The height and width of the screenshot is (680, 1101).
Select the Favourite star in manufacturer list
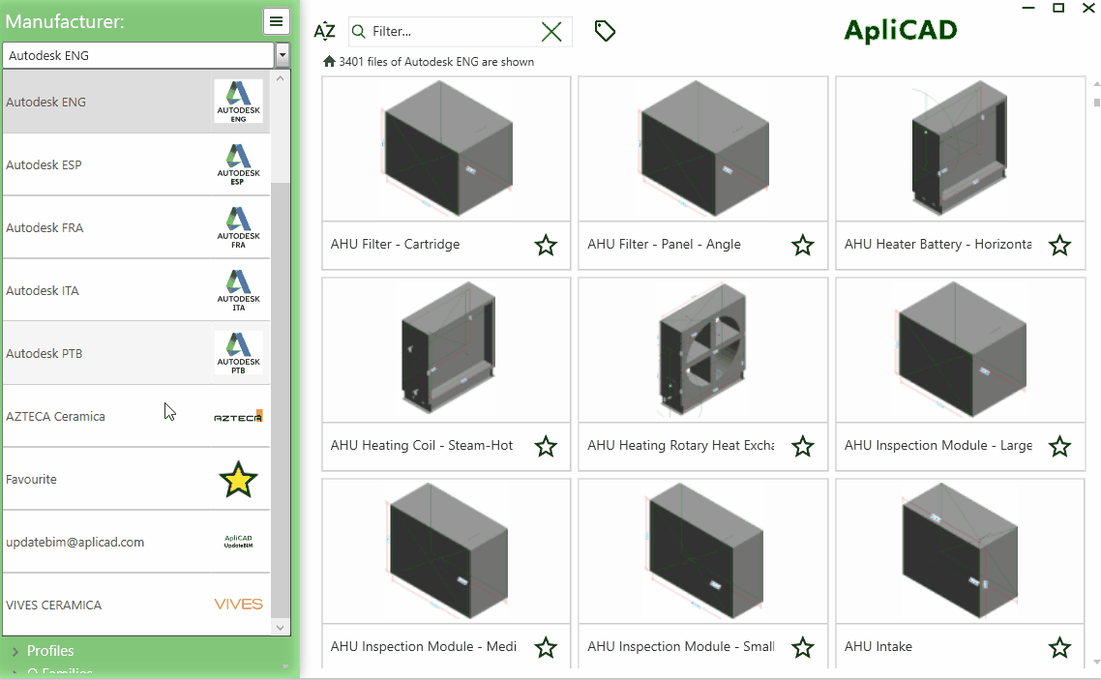click(x=238, y=480)
